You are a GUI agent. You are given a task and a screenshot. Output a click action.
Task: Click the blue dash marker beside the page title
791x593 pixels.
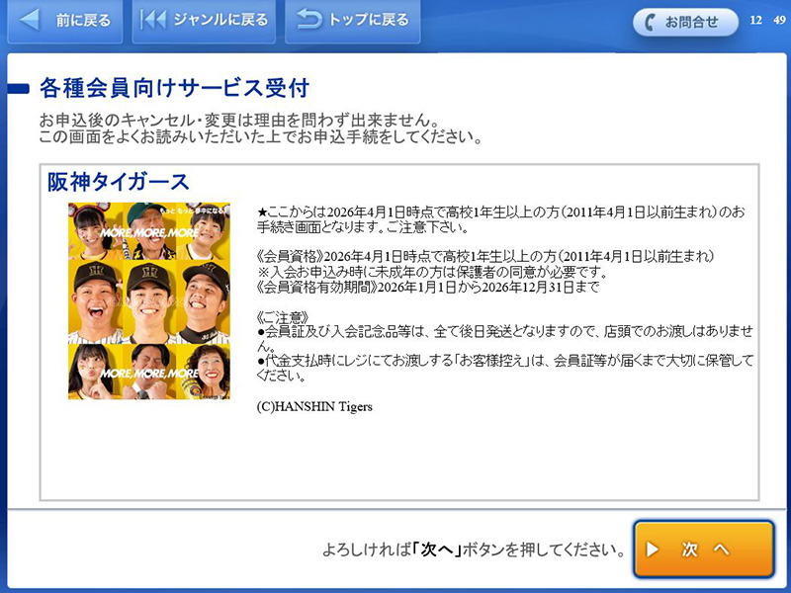tap(17, 89)
